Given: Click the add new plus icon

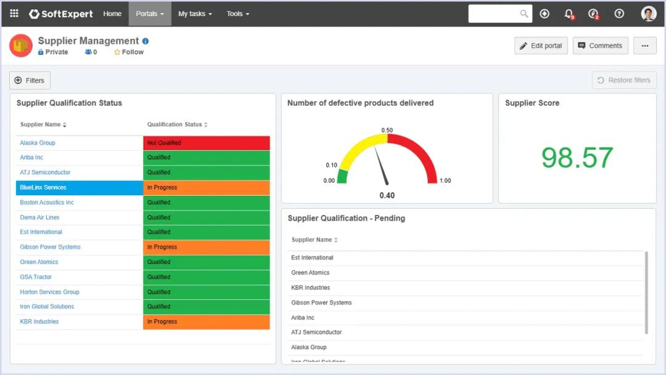Looking at the screenshot, I should [x=545, y=14].
